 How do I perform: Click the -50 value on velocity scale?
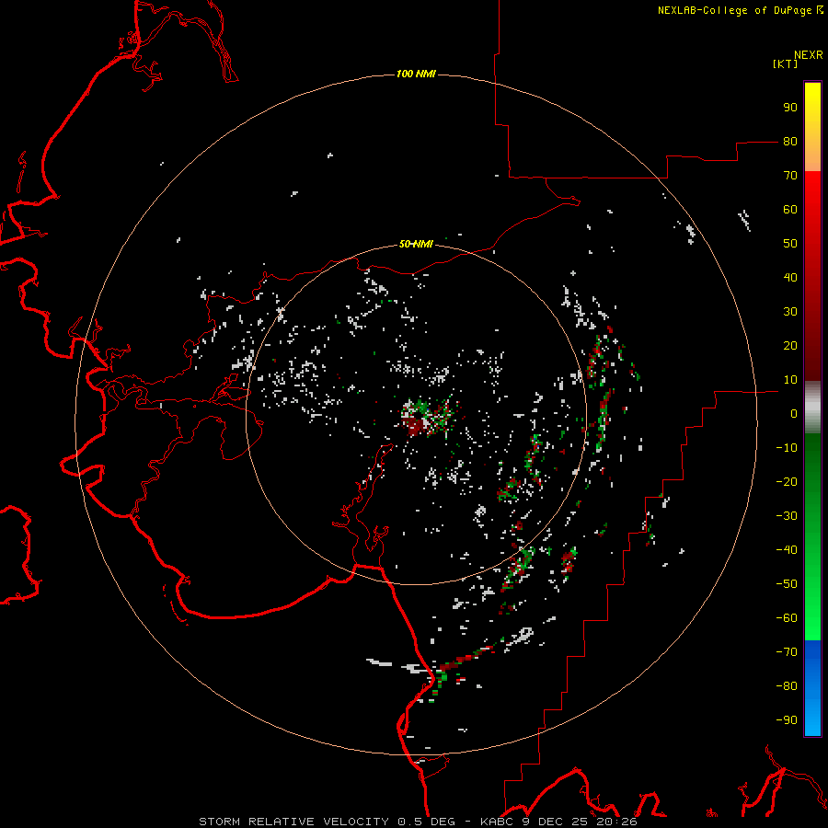click(787, 584)
